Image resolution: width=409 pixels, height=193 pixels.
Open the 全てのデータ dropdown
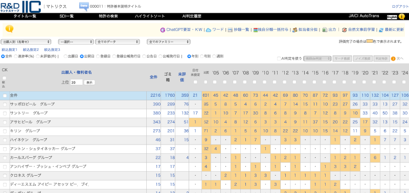(118, 42)
